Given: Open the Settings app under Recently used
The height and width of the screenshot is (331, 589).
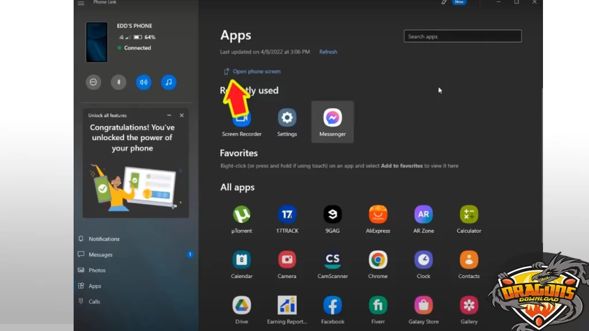Looking at the screenshot, I should click(287, 118).
